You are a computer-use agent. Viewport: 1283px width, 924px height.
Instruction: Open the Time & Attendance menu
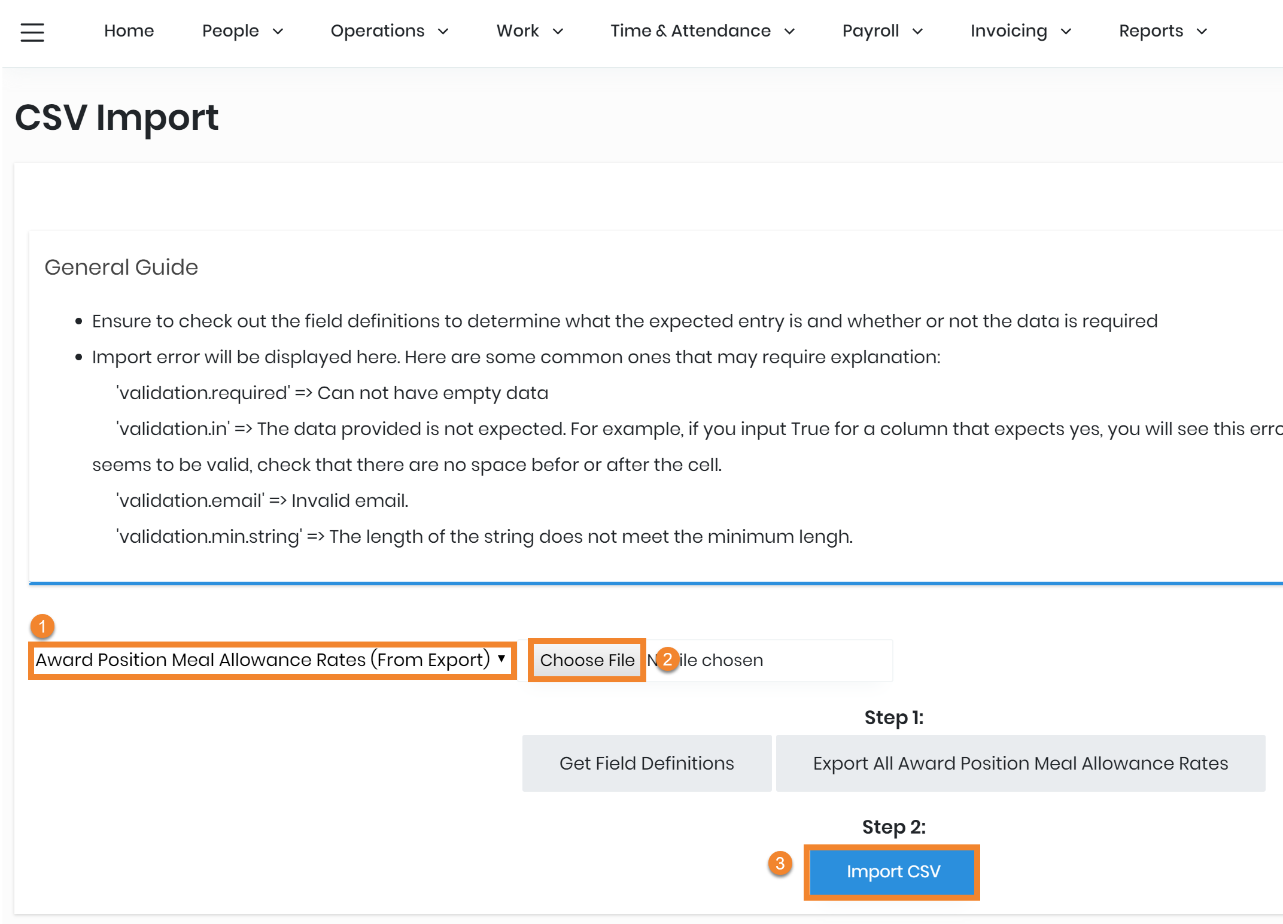pos(691,31)
